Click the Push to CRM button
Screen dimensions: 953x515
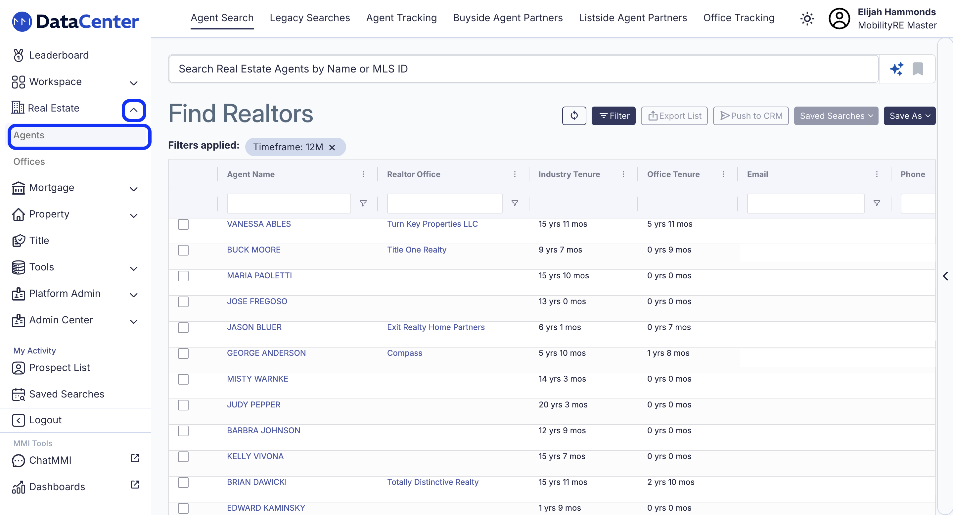750,116
